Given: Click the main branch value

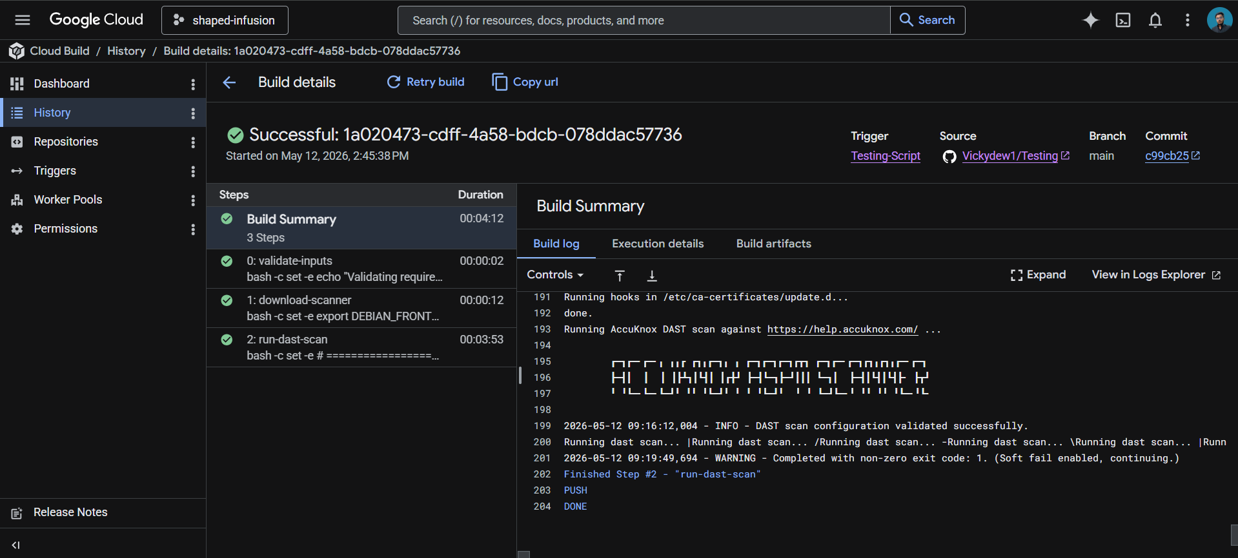Looking at the screenshot, I should (1101, 156).
